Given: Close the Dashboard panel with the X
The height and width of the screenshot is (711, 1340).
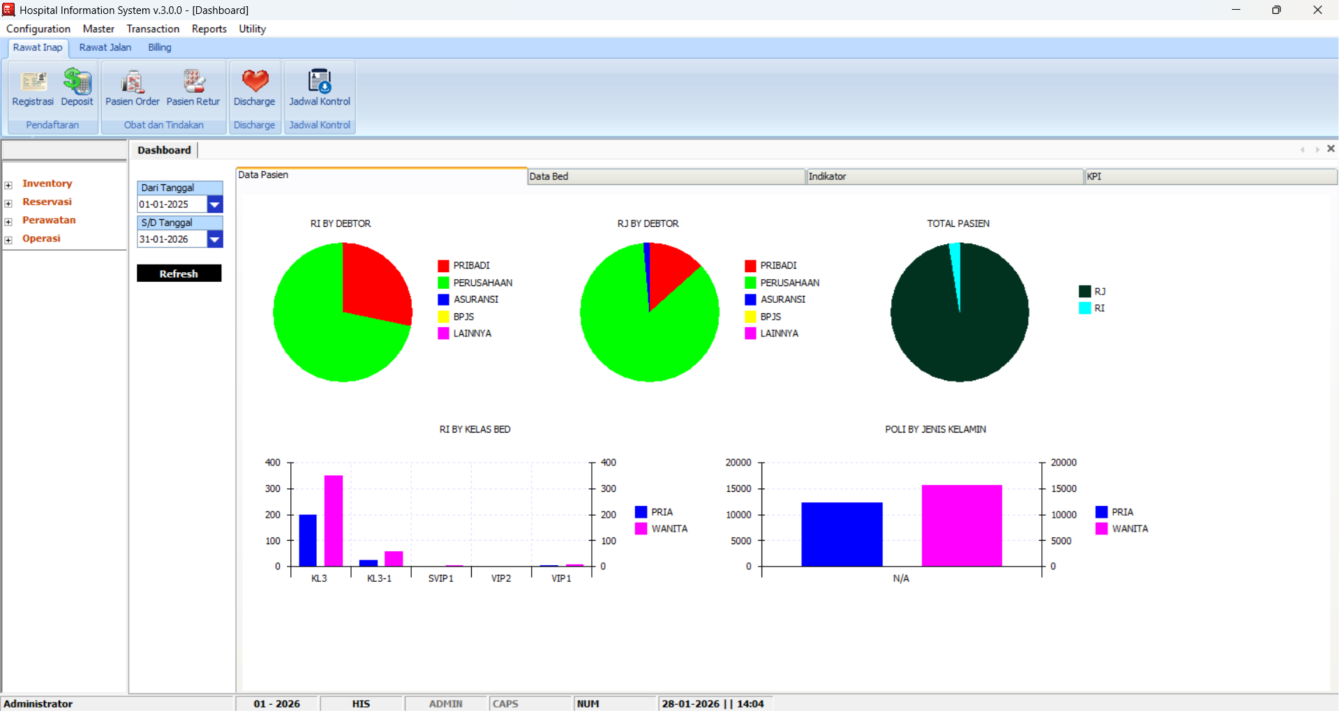Looking at the screenshot, I should click(1330, 149).
